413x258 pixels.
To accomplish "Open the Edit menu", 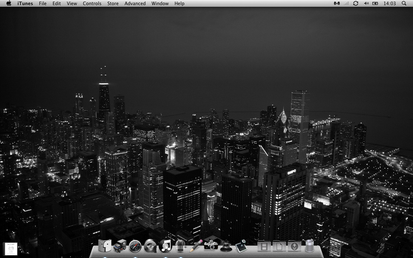I will click(57, 4).
